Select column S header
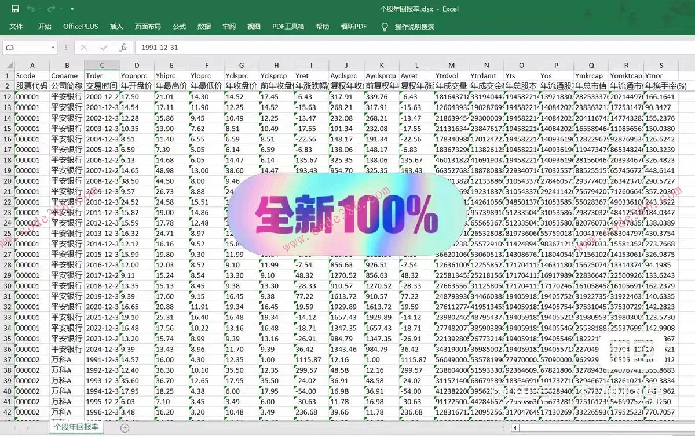 tap(661, 65)
